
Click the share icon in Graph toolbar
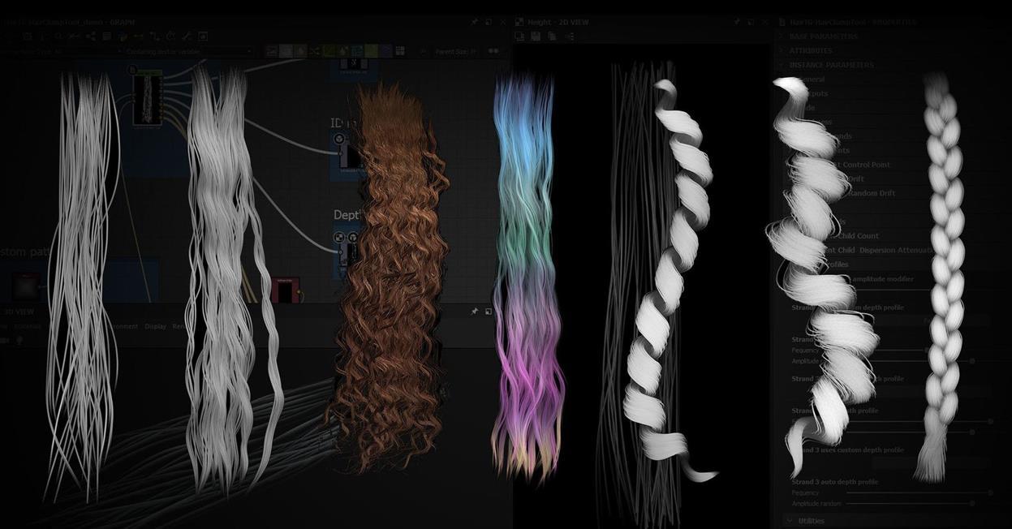90,37
